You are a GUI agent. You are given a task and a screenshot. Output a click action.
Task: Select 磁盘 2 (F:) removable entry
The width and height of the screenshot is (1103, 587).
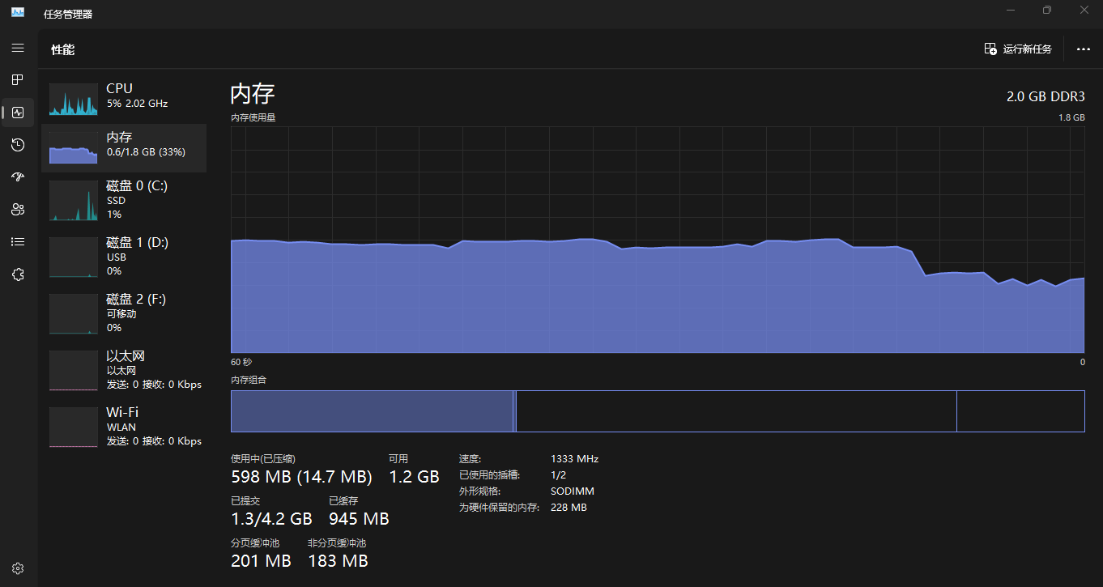point(124,313)
